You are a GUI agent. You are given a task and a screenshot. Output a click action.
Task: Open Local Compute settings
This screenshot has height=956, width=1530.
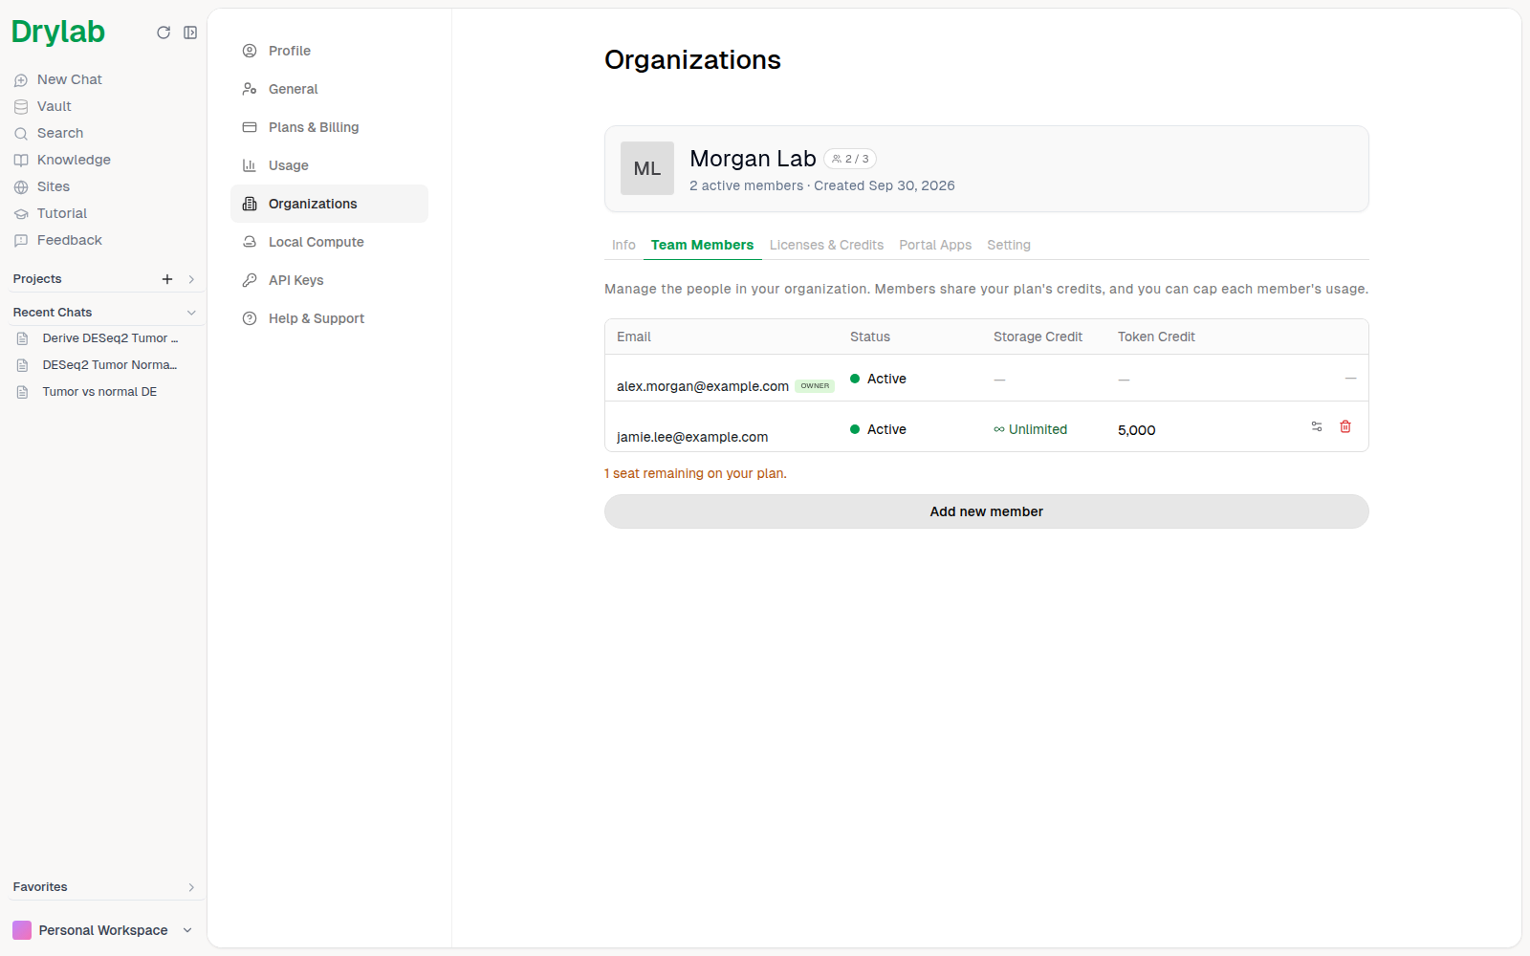(329, 242)
